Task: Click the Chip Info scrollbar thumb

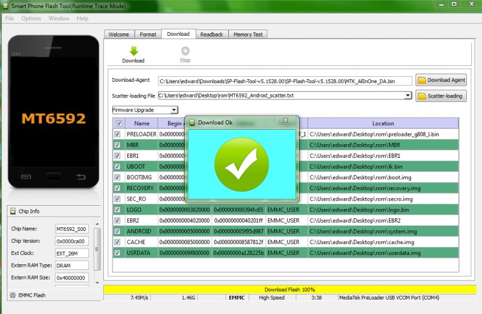Action: click(97, 249)
